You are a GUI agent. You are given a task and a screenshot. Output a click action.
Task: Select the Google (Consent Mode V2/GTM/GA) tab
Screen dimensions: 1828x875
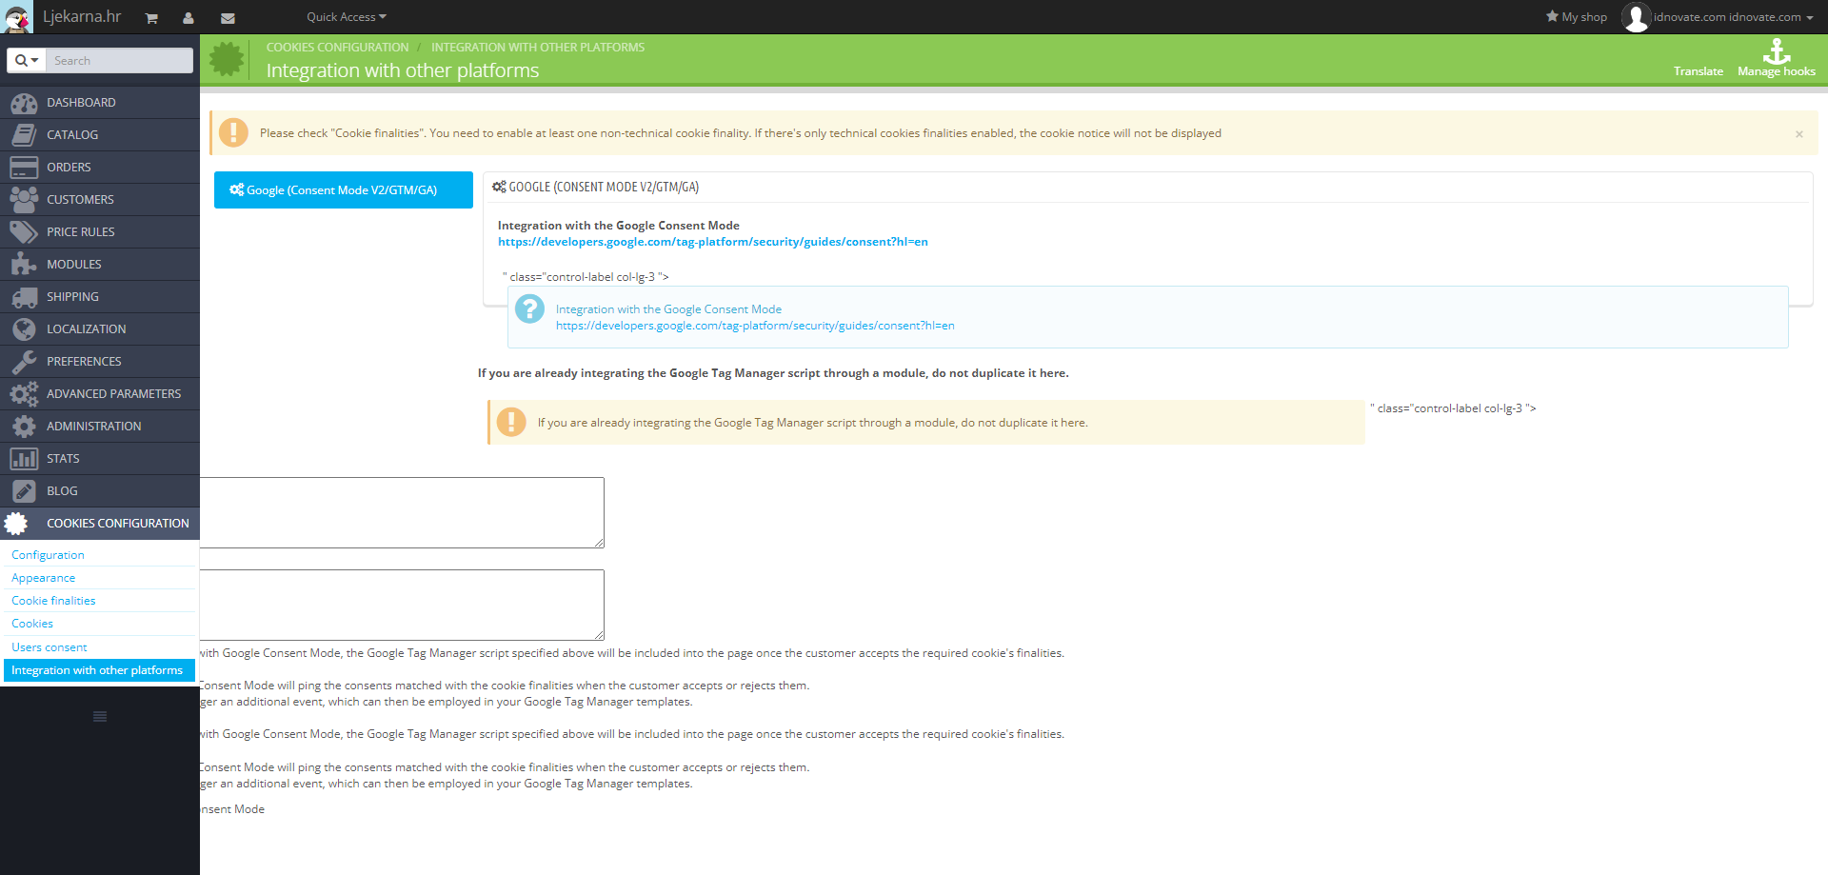point(344,190)
